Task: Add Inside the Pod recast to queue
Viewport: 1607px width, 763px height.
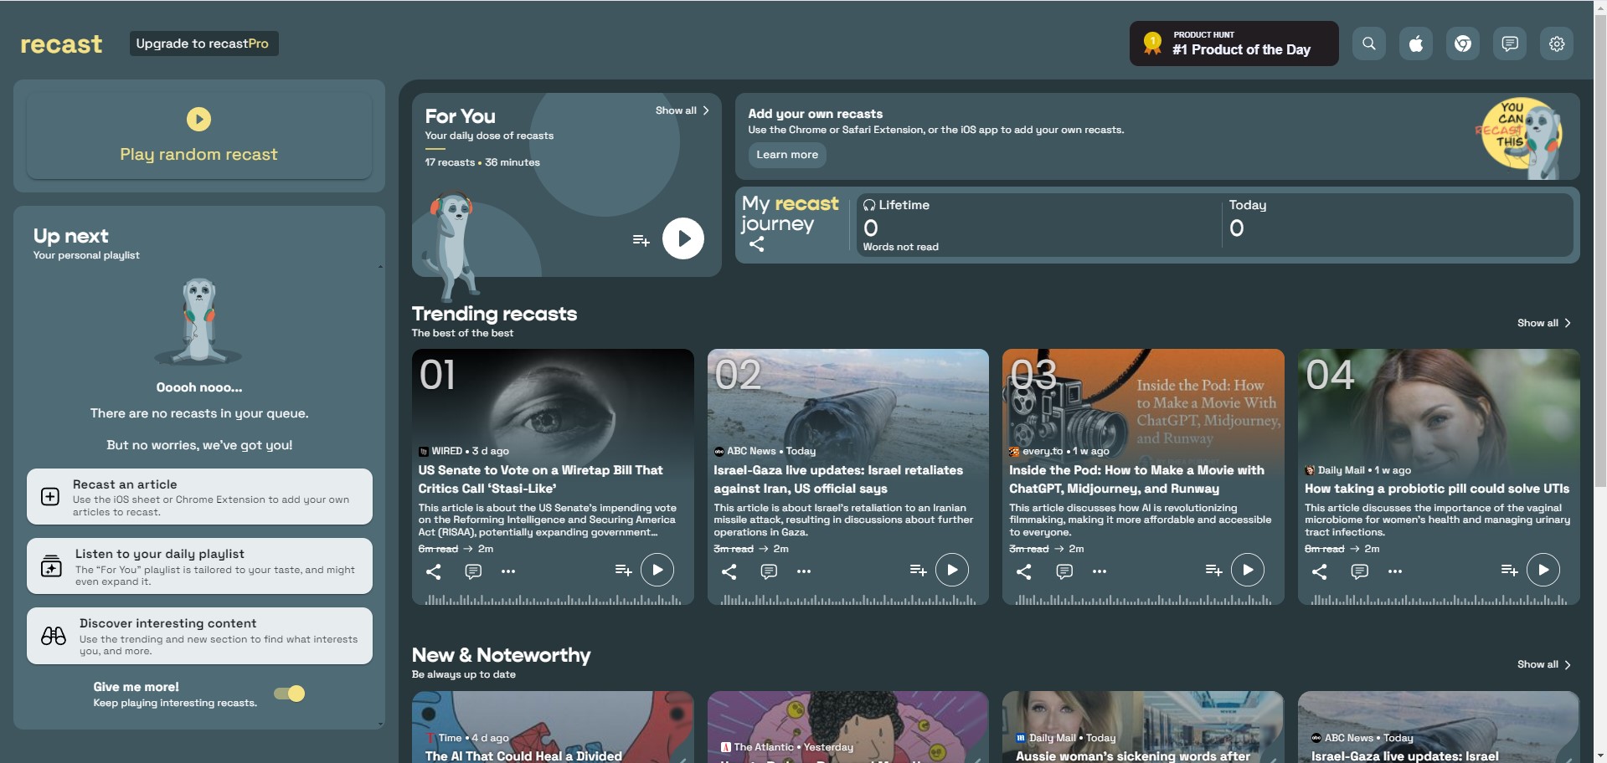Action: tap(1213, 571)
